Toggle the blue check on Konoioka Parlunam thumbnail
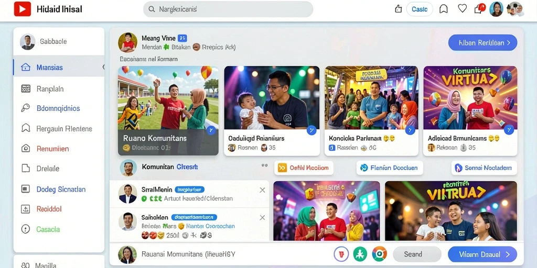The height and width of the screenshot is (268, 537). (x=410, y=130)
